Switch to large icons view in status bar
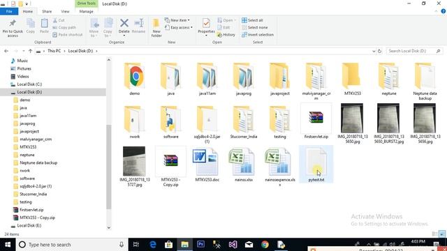The image size is (447, 251). click(x=441, y=234)
